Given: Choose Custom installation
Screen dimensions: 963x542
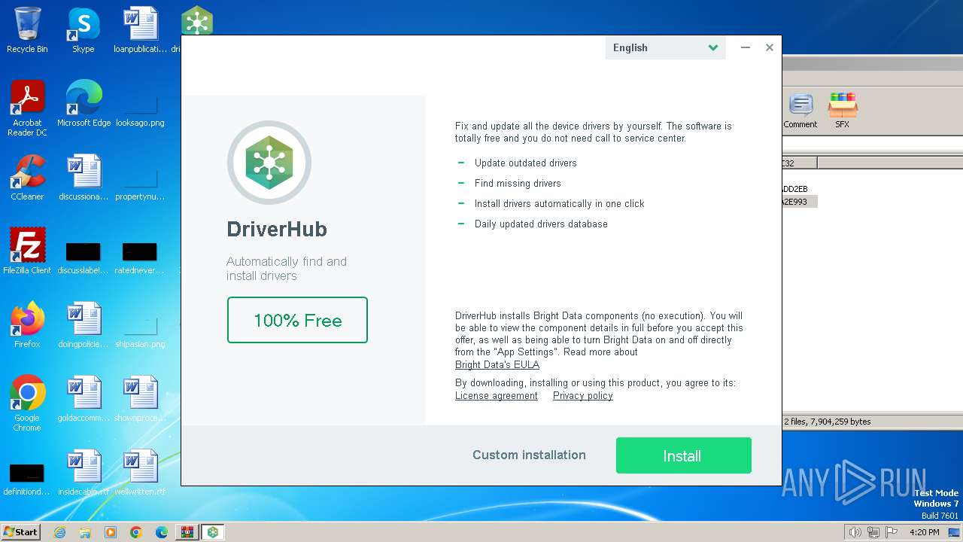Looking at the screenshot, I should 529,455.
